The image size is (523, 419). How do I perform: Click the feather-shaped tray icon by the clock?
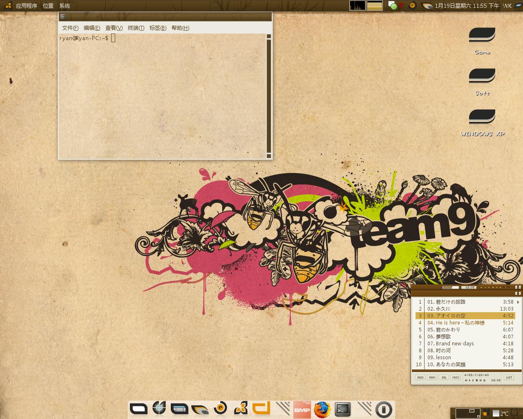(427, 6)
